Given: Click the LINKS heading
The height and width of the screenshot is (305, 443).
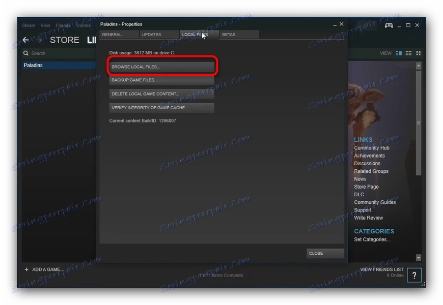Looking at the screenshot, I should click(363, 140).
